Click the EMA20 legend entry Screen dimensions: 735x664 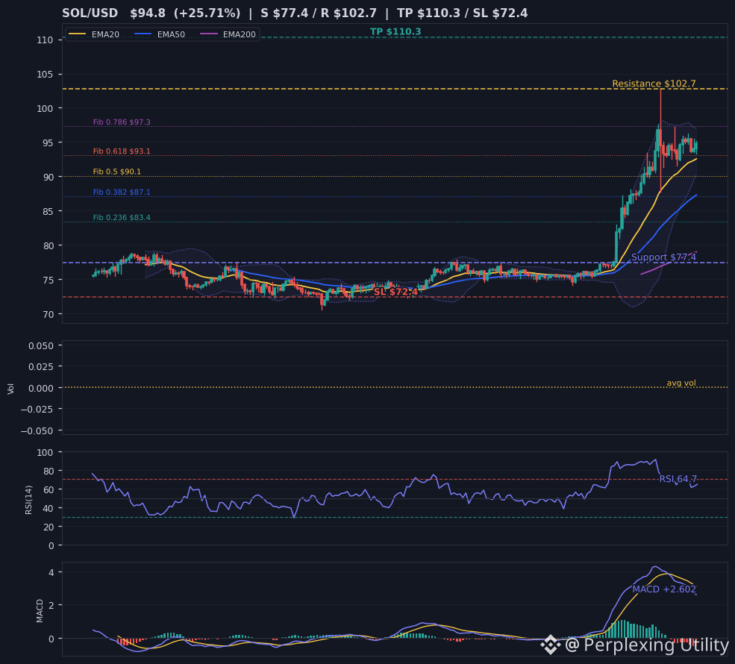(x=94, y=34)
